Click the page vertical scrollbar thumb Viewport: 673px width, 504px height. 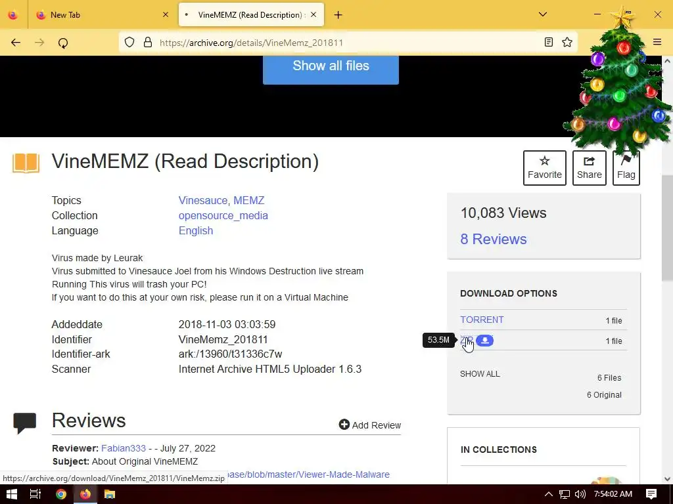[x=667, y=228]
